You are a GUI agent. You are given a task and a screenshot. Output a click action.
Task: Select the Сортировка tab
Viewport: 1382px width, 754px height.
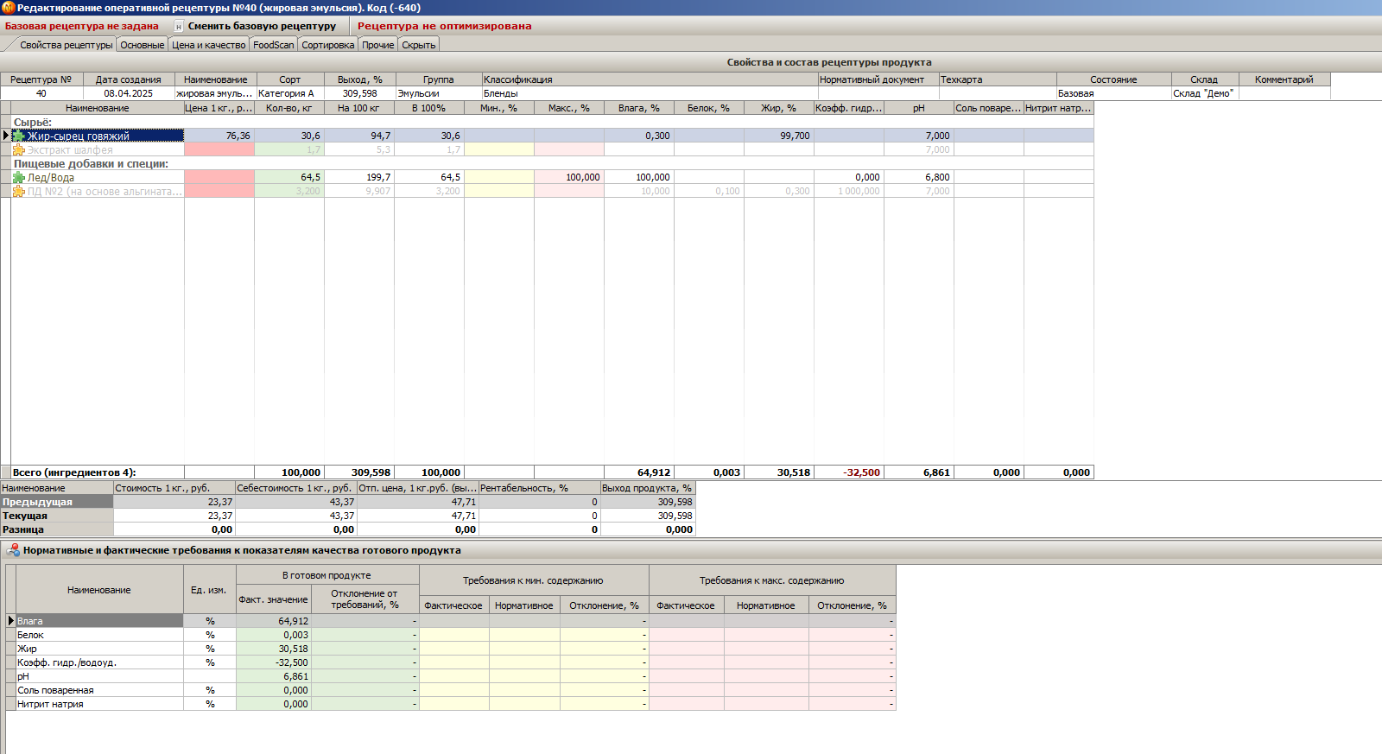(327, 45)
